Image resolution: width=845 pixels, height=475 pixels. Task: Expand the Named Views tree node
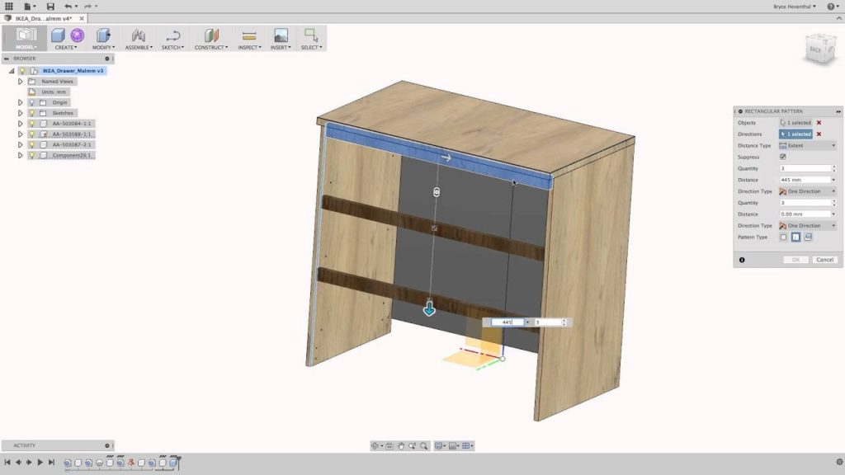click(x=20, y=82)
